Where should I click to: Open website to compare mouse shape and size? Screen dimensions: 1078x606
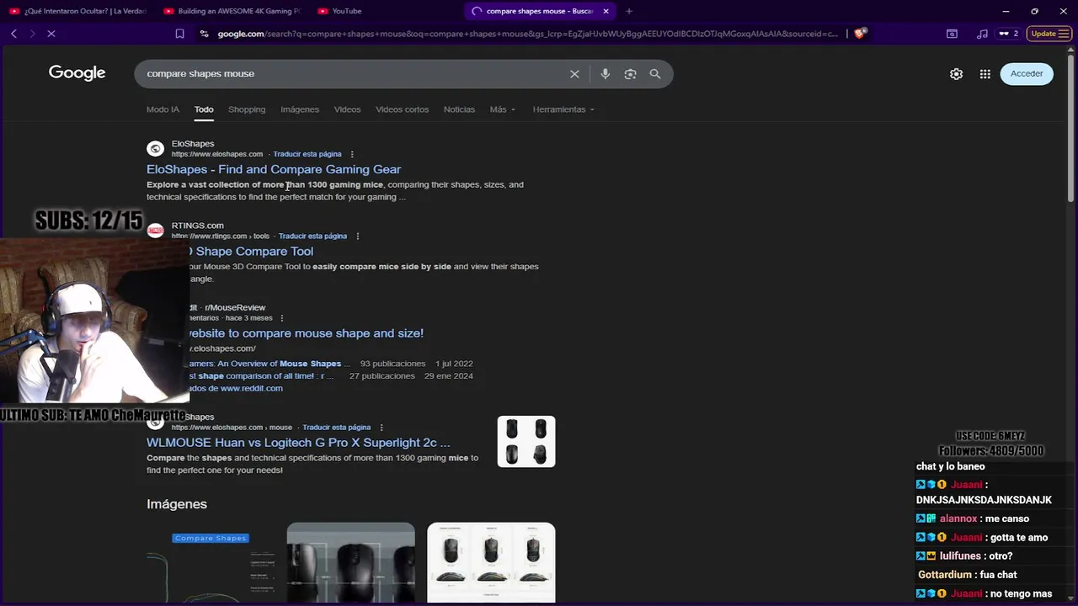pyautogui.click(x=305, y=333)
